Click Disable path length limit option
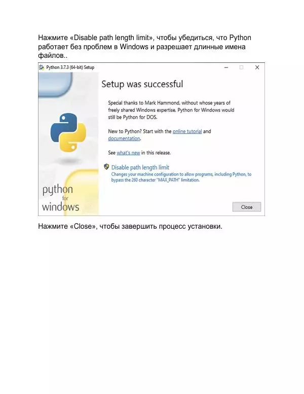The height and width of the screenshot is (394, 304). pos(140,167)
